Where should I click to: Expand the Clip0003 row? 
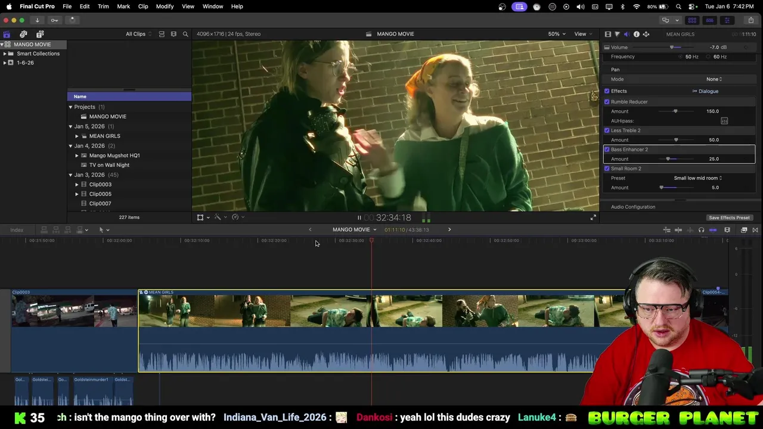(77, 185)
